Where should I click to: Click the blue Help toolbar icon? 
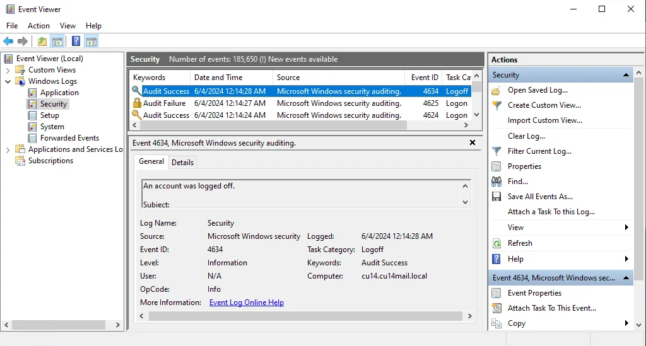point(76,41)
